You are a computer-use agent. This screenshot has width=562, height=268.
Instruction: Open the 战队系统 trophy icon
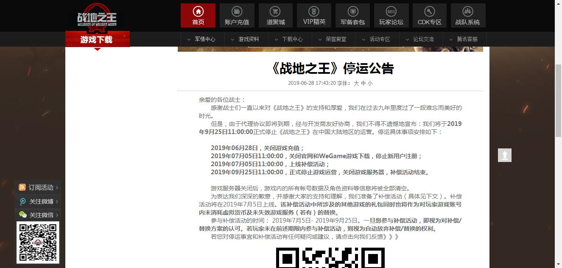tap(468, 12)
